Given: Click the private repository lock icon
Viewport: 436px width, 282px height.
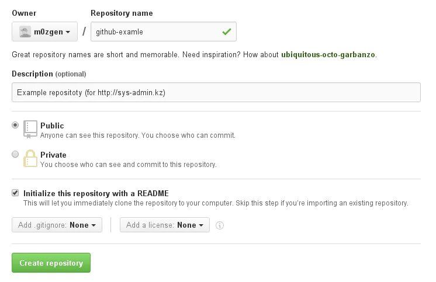Looking at the screenshot, I should coord(30,158).
